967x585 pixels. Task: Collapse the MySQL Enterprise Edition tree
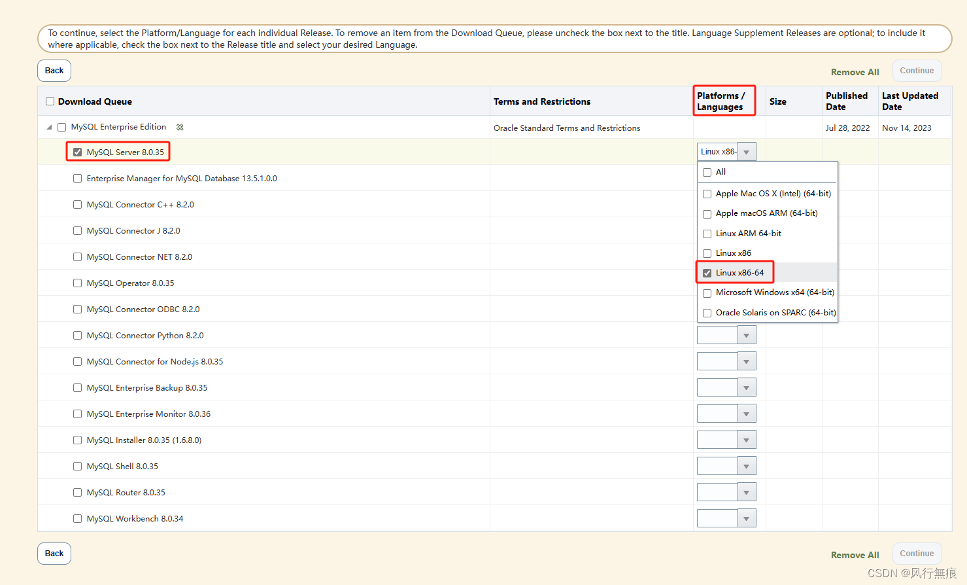(x=49, y=127)
